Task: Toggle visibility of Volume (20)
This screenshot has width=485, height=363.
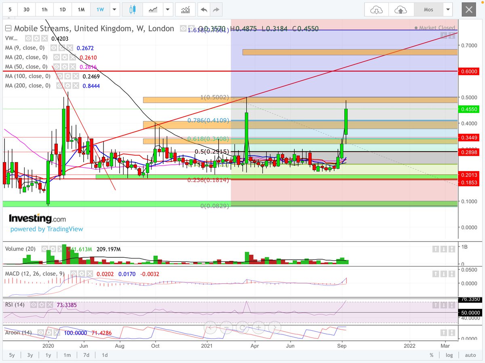Action: (44, 249)
